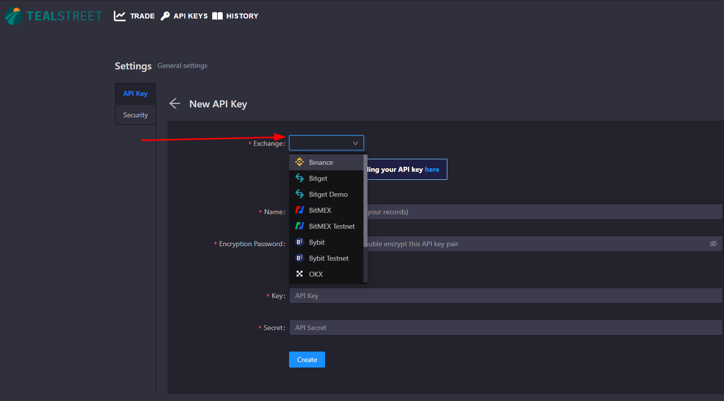
Task: Click the exchange list scrollbar
Action: coord(365,200)
